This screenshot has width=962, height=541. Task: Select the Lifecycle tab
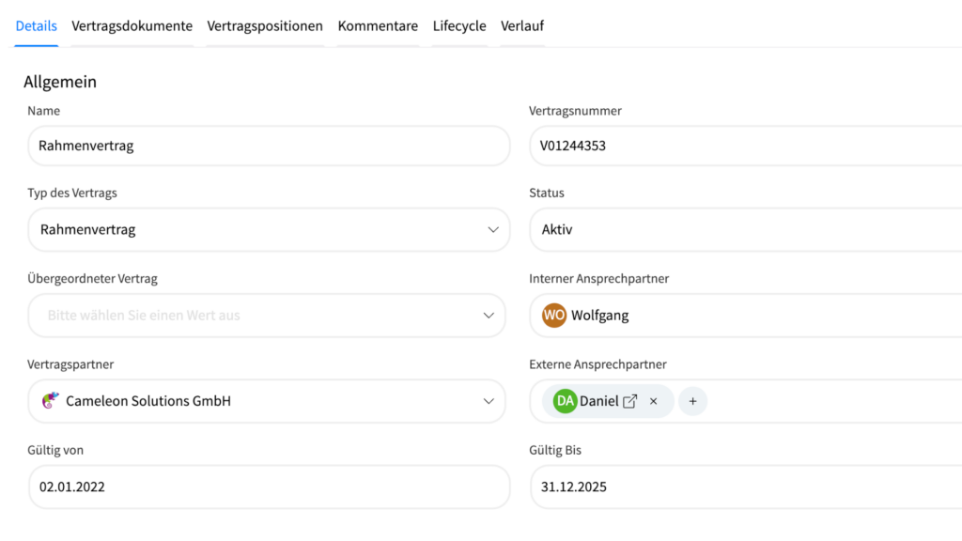(459, 26)
